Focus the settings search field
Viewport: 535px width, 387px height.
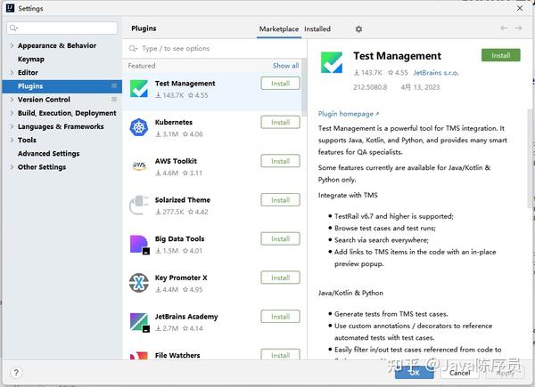[62, 28]
